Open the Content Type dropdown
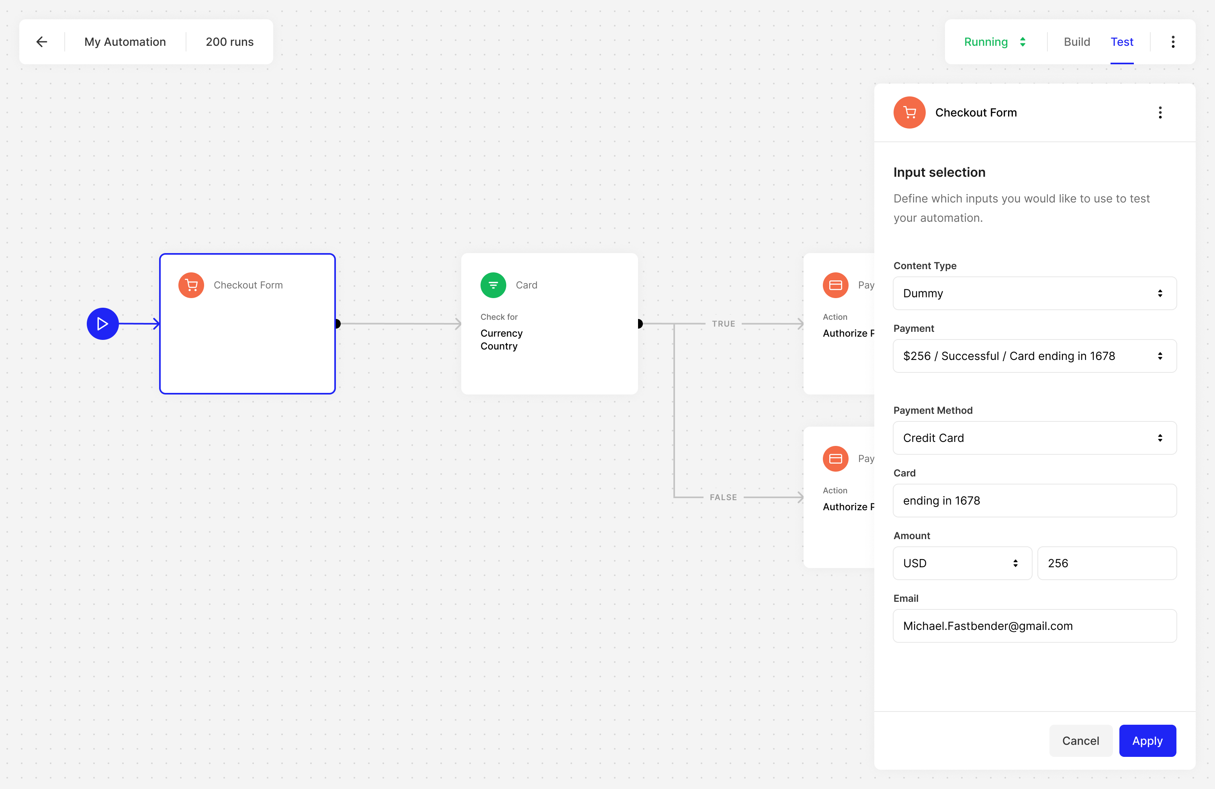This screenshot has height=789, width=1215. click(x=1034, y=293)
